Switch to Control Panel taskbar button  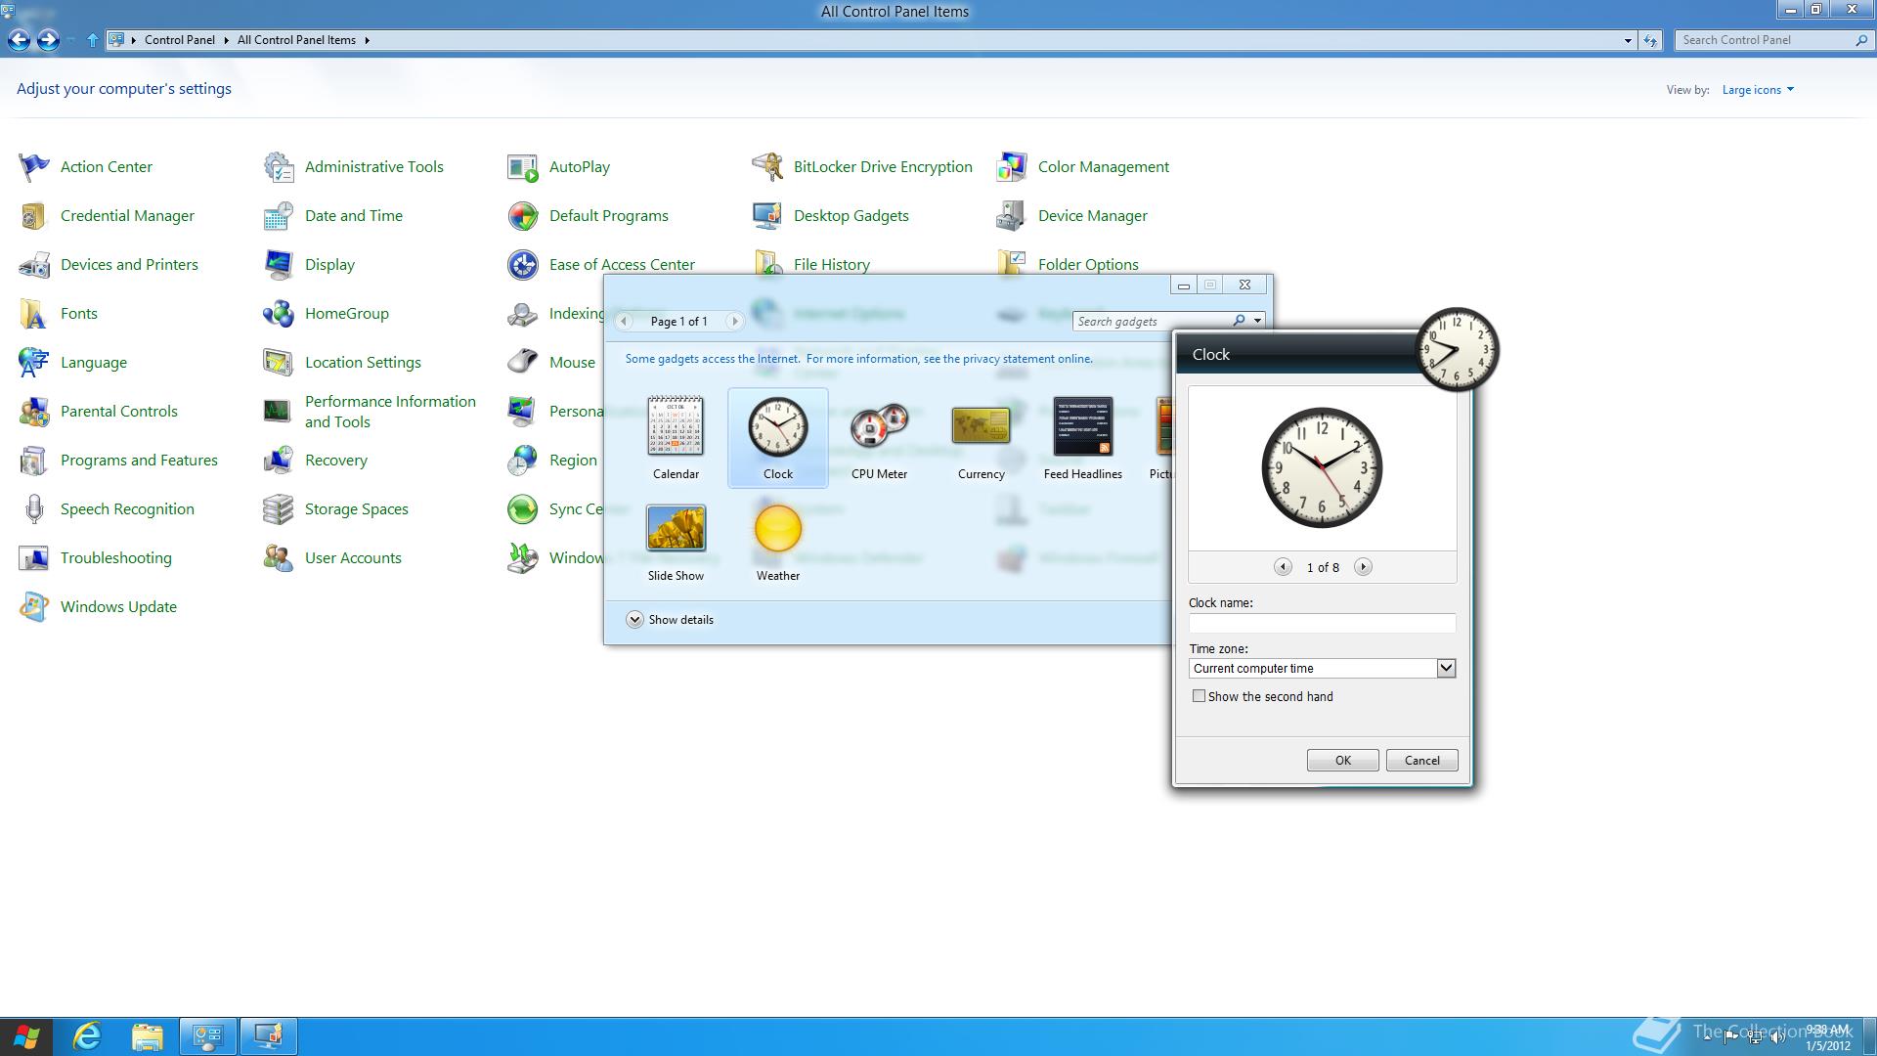[x=207, y=1036]
